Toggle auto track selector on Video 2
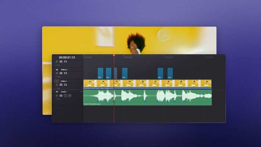The height and width of the screenshot is (147, 261). click(61, 73)
